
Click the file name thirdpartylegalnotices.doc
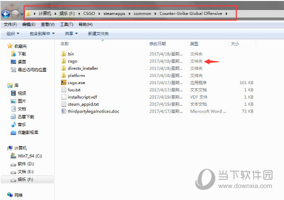(x=93, y=111)
